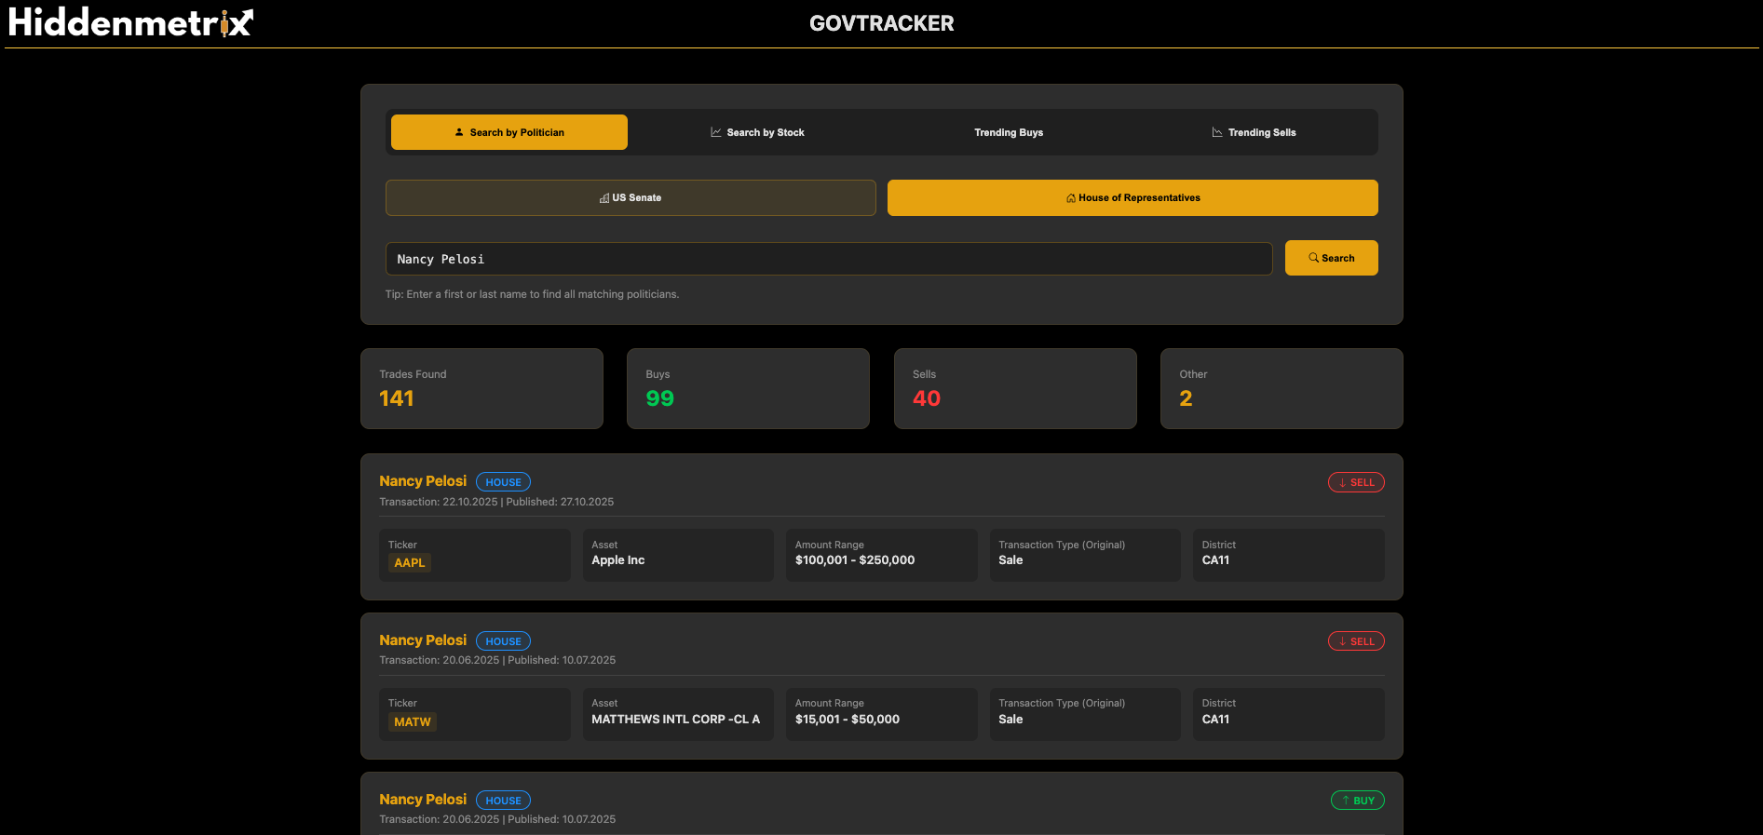Screen dimensions: 1763x835
Task: Click the magnifier icon in Search button
Action: click(1313, 258)
